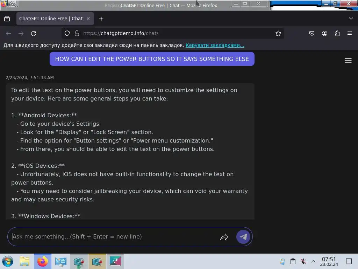Save page to Pocket
The image size is (358, 269).
click(312, 33)
